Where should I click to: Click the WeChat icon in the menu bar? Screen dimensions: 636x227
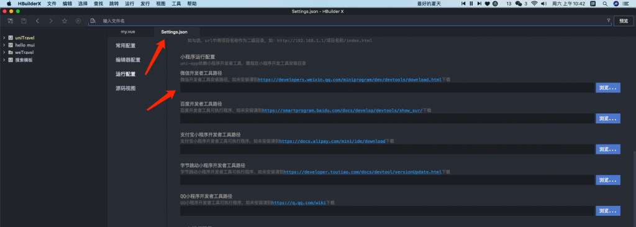tap(519, 3)
